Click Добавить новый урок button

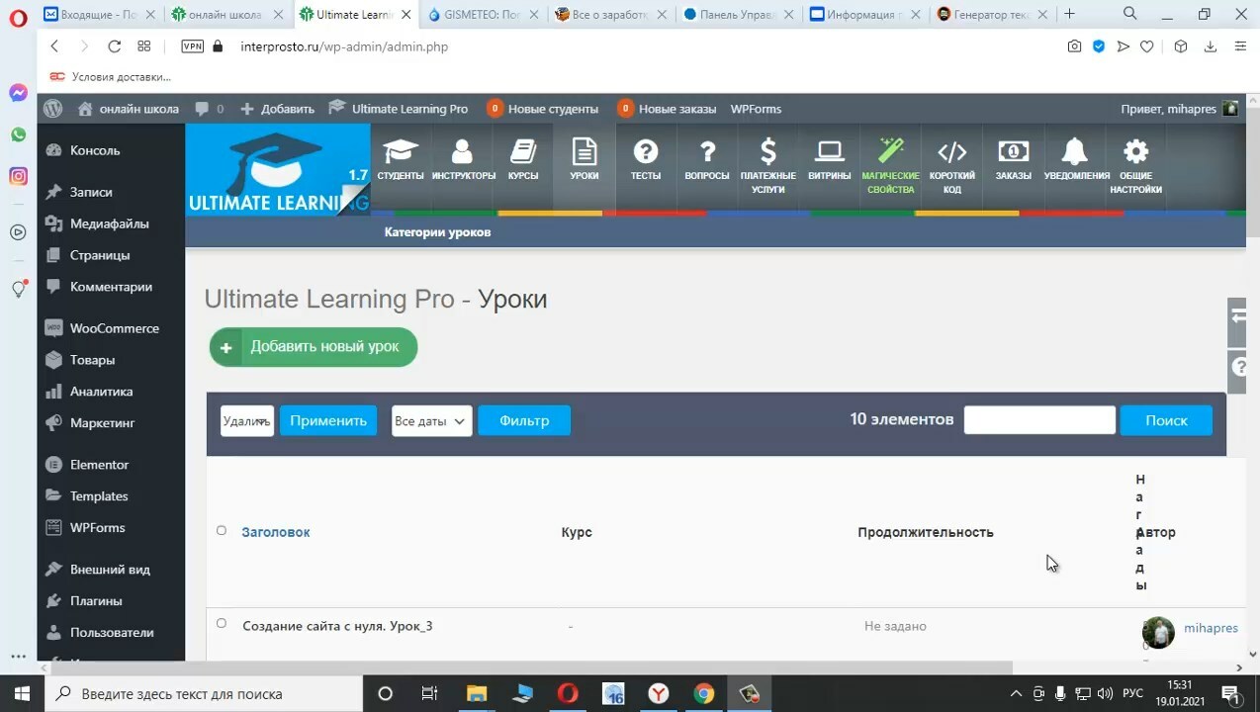(314, 347)
